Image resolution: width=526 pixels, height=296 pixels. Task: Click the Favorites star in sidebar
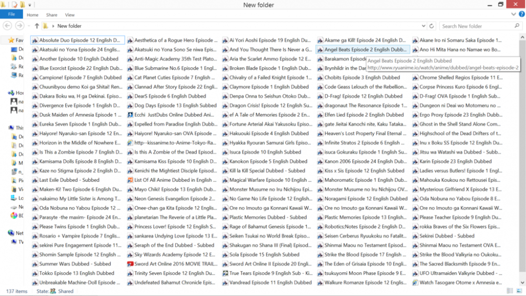click(11, 40)
